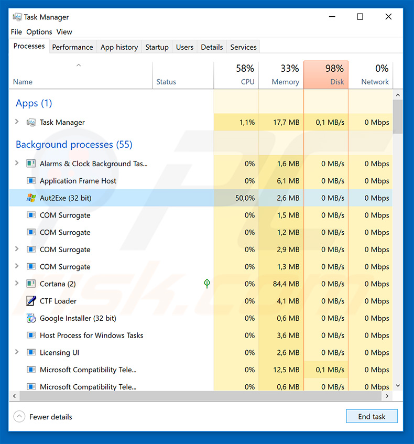
Task: Sort by the Network column header
Action: pyautogui.click(x=371, y=75)
